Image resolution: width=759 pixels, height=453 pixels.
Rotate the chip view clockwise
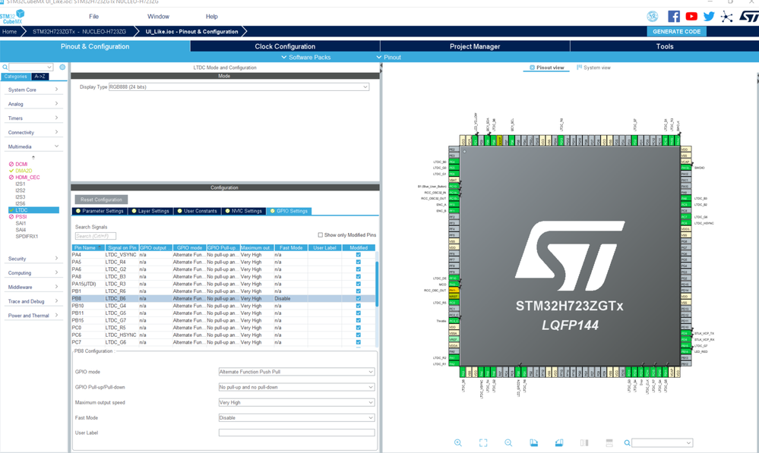click(x=533, y=443)
